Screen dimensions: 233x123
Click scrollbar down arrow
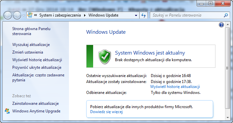tap(227, 118)
